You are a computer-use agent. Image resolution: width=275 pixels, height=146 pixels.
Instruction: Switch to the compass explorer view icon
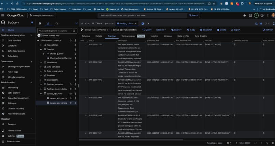point(40,23)
